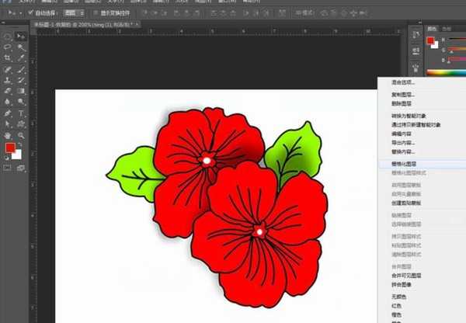Click the color spectrum ramp in Color panel
The height and width of the screenshot is (323, 466).
tap(446, 72)
